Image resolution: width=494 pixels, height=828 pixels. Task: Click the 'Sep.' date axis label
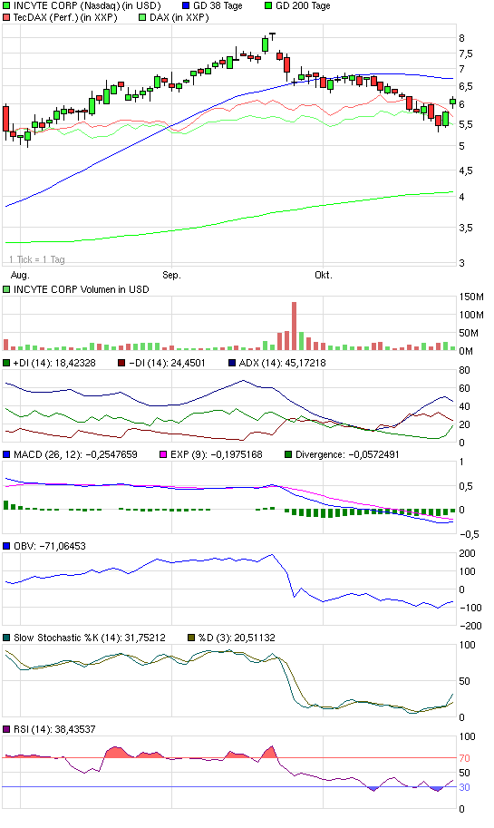click(x=171, y=275)
